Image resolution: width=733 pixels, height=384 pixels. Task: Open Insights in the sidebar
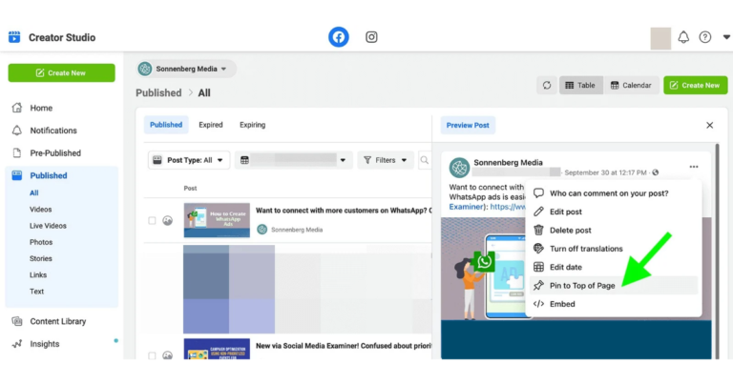tap(45, 344)
